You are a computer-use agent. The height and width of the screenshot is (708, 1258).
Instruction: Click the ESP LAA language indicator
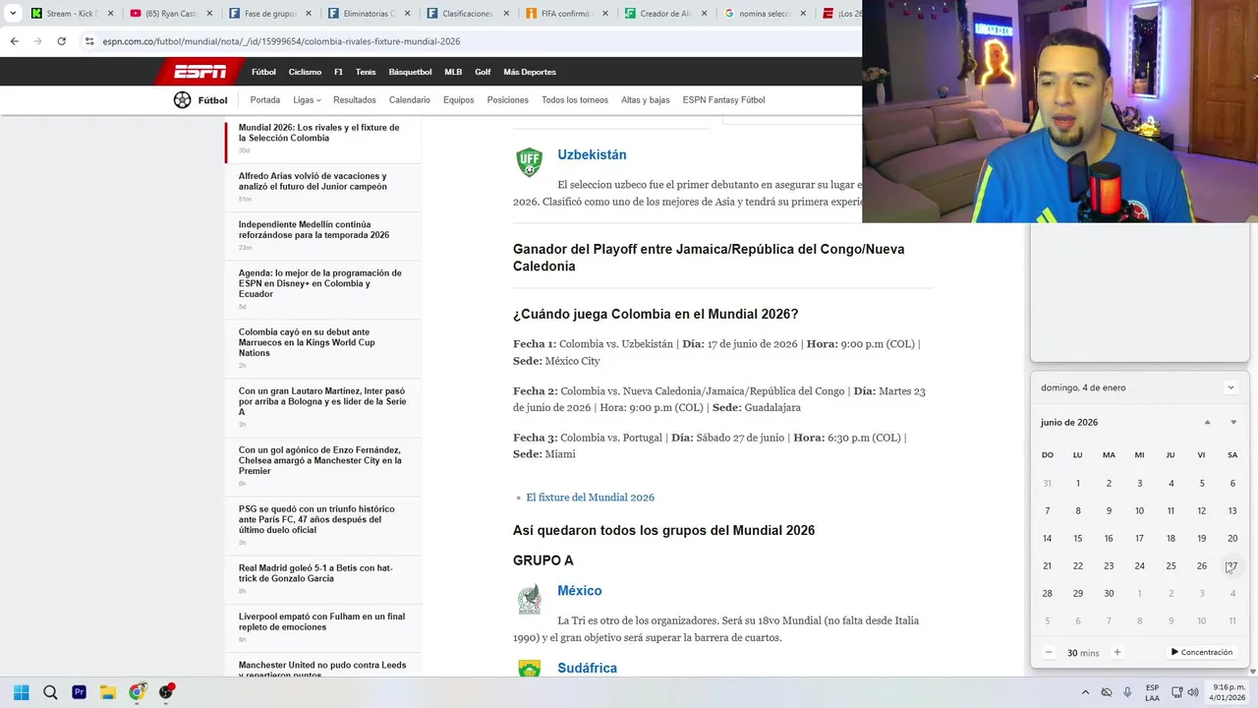point(1152,692)
